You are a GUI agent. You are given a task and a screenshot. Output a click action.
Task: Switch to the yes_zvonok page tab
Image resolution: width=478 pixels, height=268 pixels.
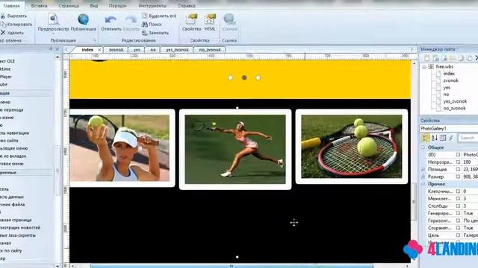177,50
